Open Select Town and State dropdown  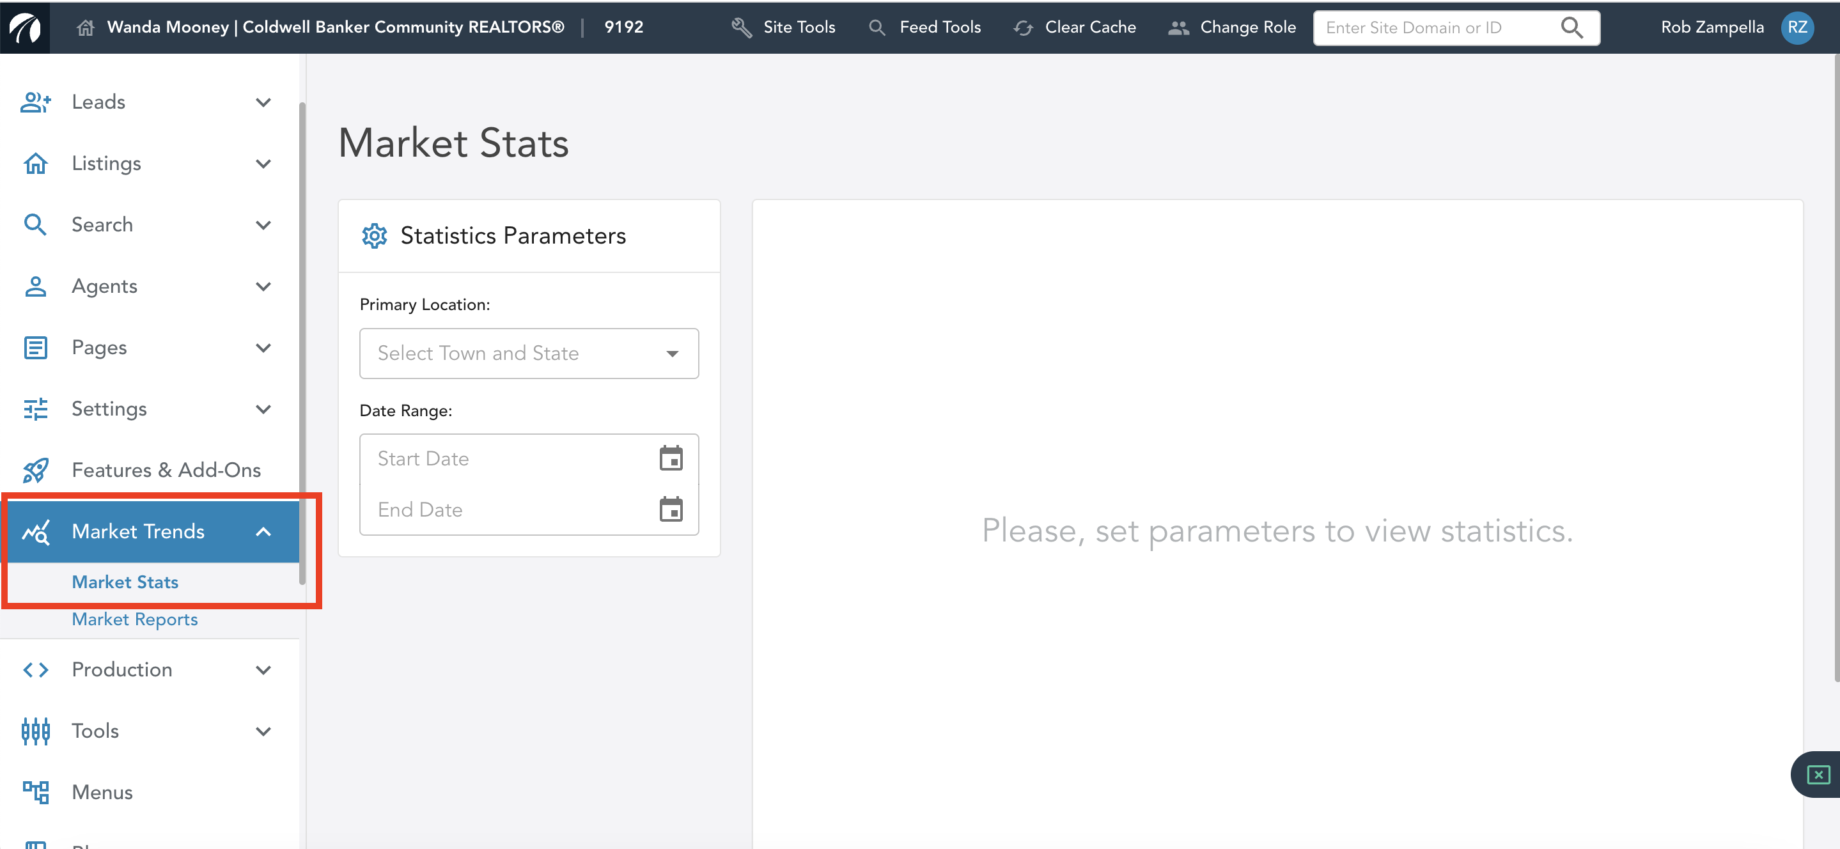pos(529,354)
